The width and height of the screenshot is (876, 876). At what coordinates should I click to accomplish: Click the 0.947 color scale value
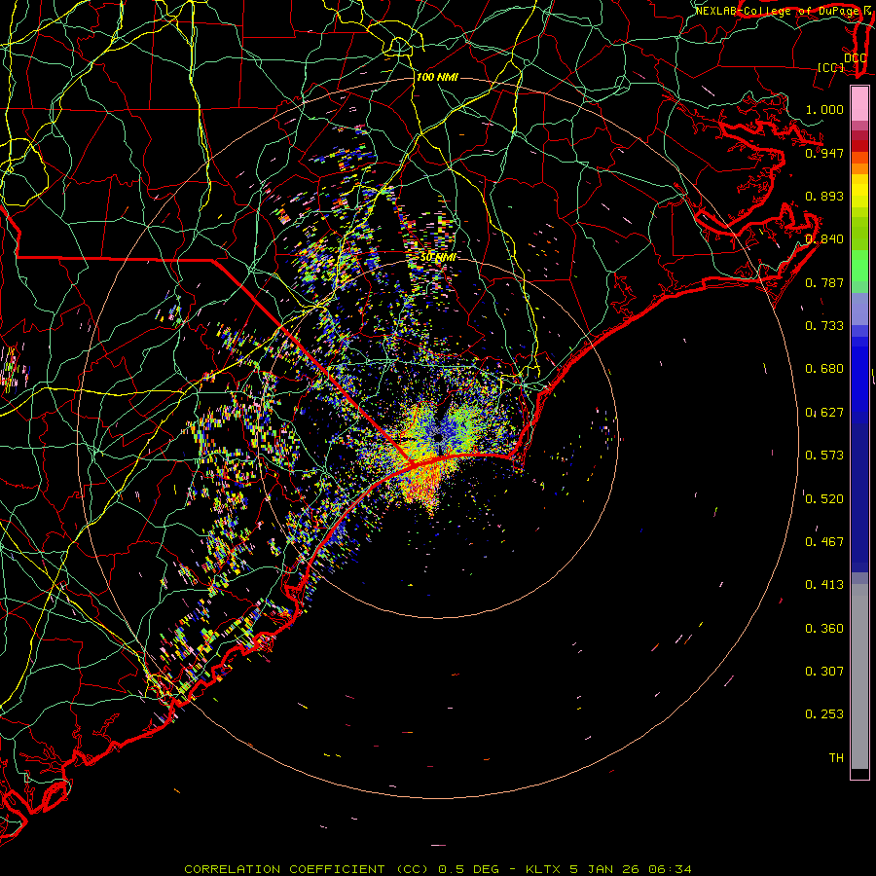(x=824, y=153)
